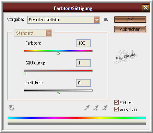Confirm with the OK button
153x133 pixels.
point(130,20)
